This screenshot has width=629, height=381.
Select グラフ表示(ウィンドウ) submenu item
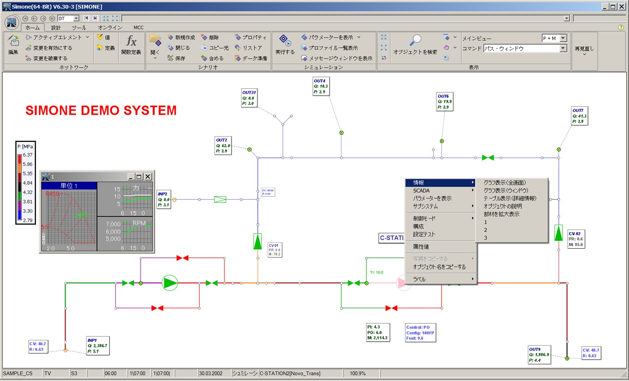click(x=511, y=190)
